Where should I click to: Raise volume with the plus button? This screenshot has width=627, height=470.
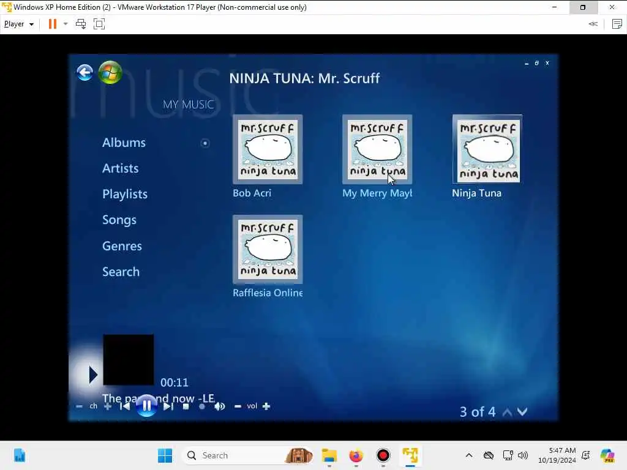coord(266,406)
